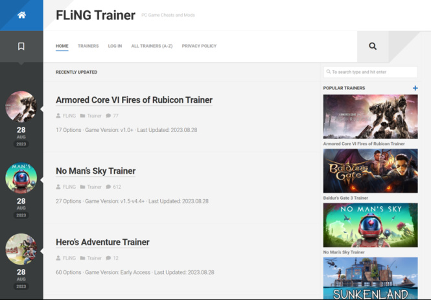Open the search magnifier icon in header

point(373,46)
